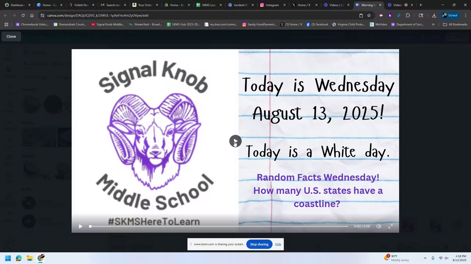This screenshot has width=471, height=264.
Task: Open File Explorer from the taskbar
Action: click(x=29, y=258)
